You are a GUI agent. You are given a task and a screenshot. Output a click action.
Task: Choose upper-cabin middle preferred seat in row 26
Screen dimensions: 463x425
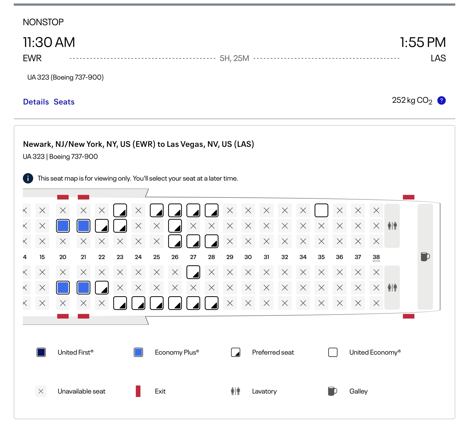point(175,226)
